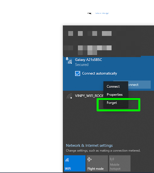Enable Flight mode quick action tile
154x173 pixels.
pyautogui.click(x=97, y=163)
